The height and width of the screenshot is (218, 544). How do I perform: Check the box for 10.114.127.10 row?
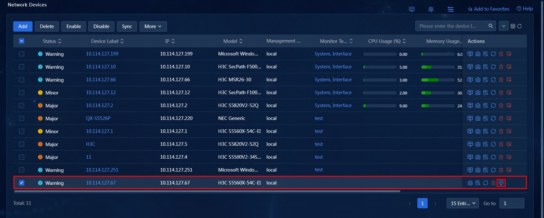click(x=22, y=67)
